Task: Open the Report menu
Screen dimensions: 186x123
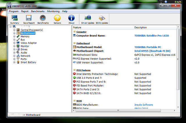Action: coord(25,11)
